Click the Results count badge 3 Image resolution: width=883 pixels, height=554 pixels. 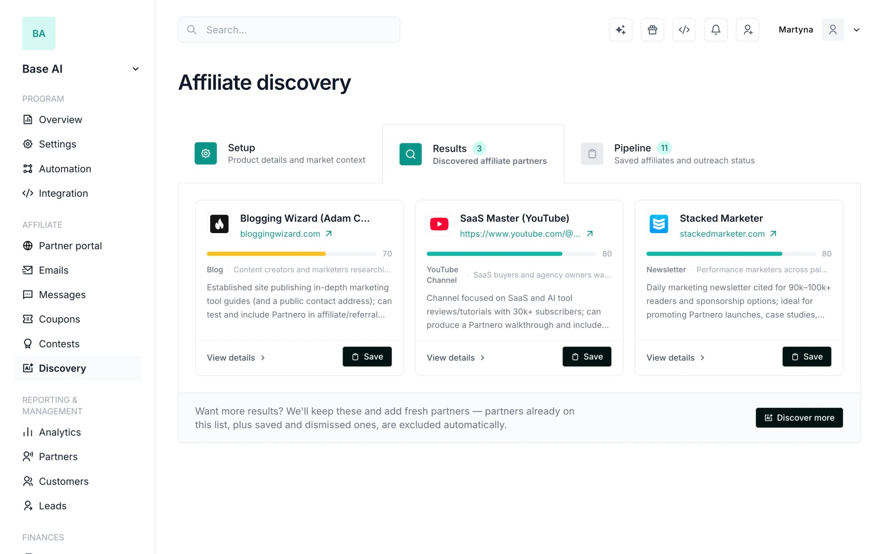479,148
